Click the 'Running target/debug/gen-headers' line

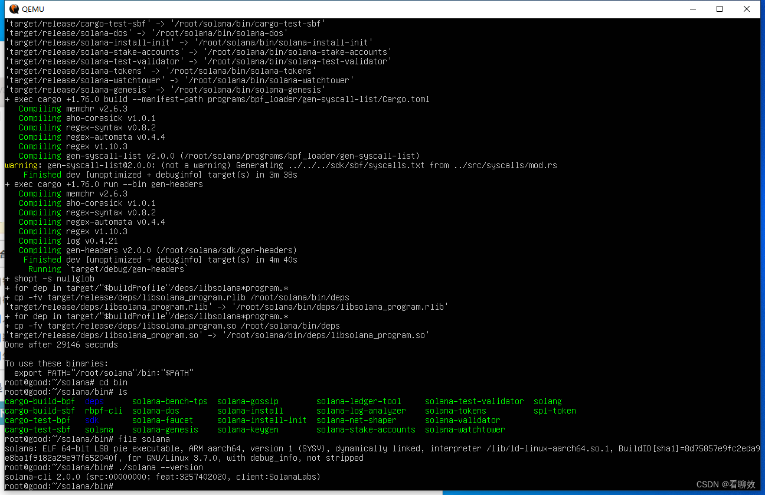[x=109, y=269]
